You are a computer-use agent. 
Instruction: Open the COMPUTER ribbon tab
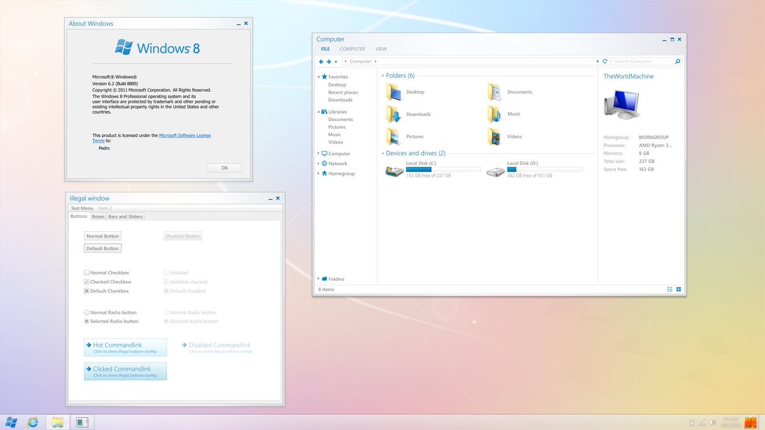tap(353, 49)
